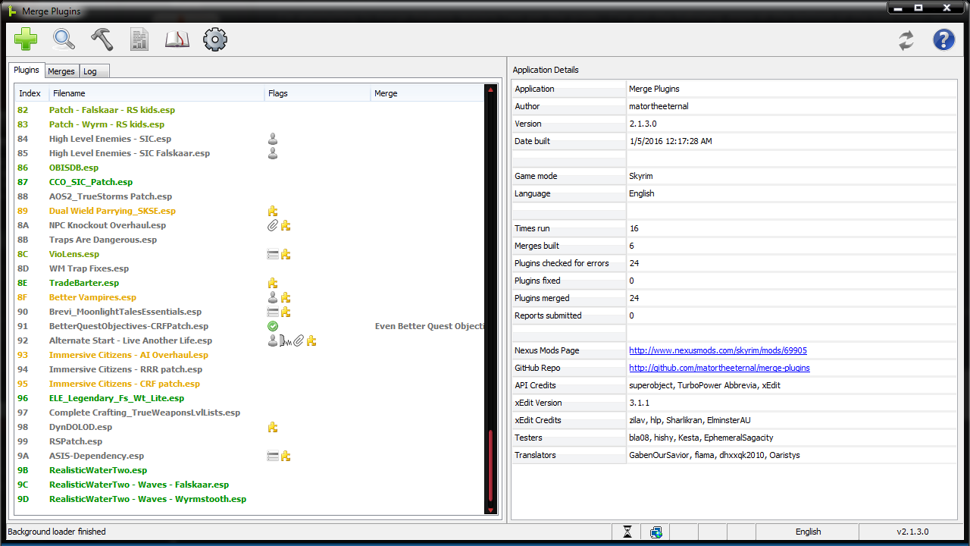This screenshot has width=970, height=546.
Task: Open the gear Settings icon
Action: [x=215, y=39]
